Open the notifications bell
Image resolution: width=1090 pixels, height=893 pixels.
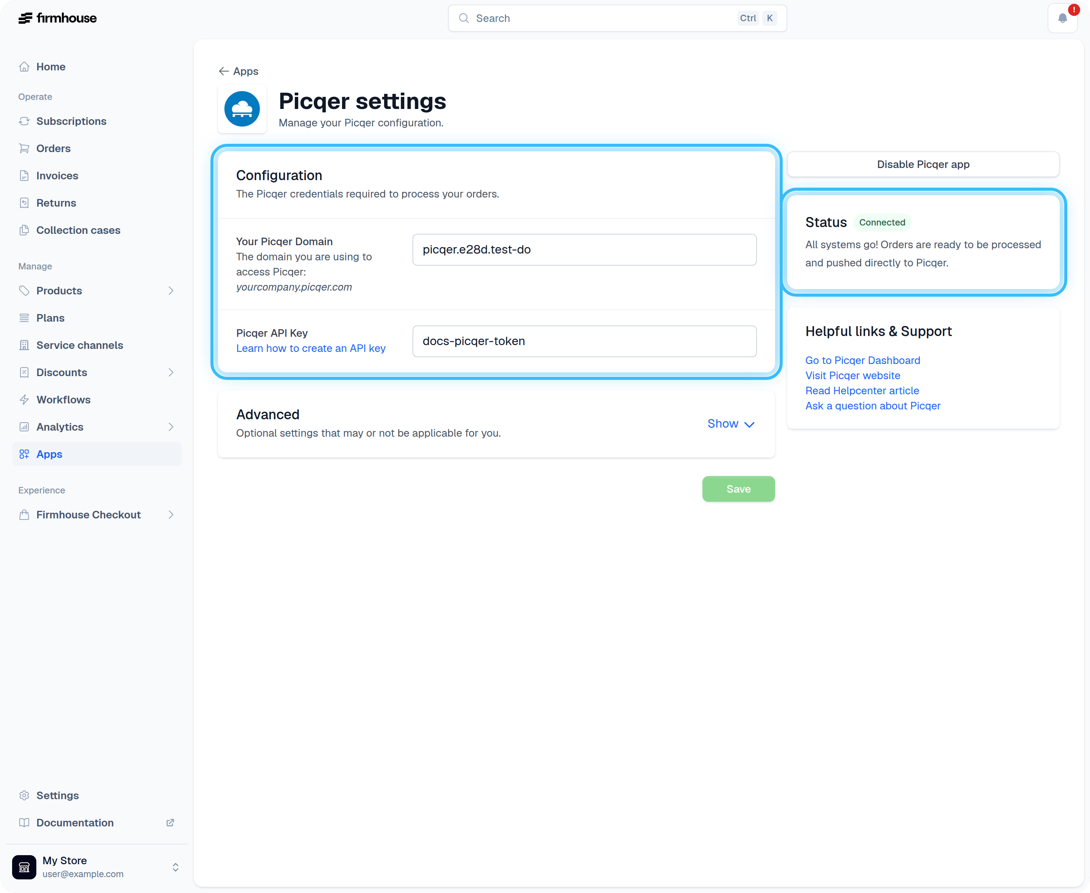pyautogui.click(x=1062, y=19)
